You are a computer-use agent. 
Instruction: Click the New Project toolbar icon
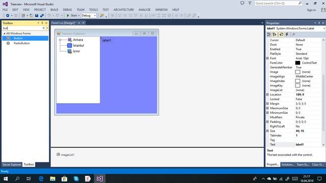[x=23, y=16]
